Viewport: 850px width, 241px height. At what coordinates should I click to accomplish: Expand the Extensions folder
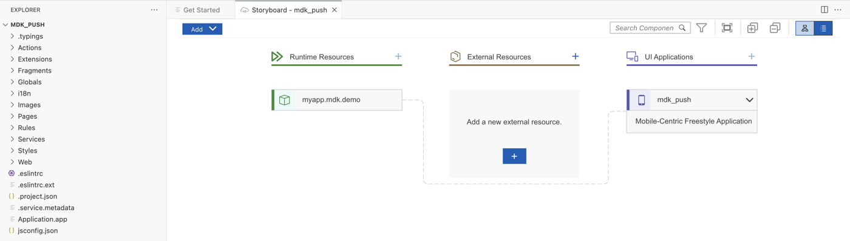point(12,59)
